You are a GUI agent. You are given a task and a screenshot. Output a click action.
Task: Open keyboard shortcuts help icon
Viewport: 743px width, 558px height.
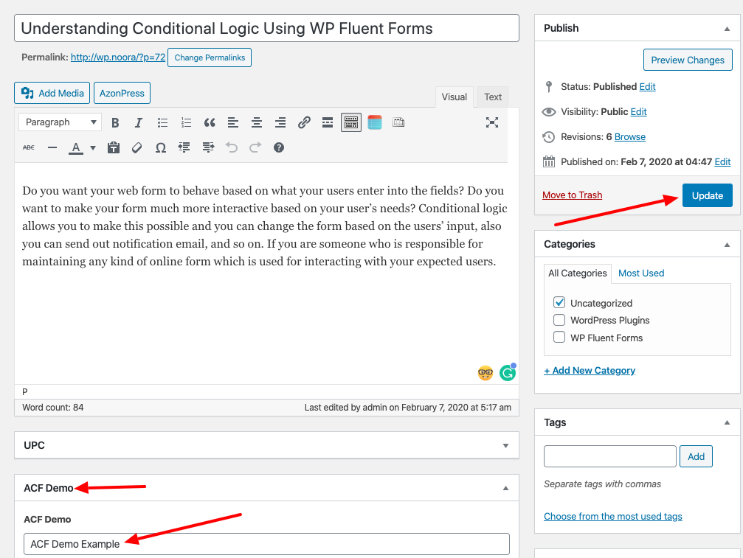(x=279, y=147)
